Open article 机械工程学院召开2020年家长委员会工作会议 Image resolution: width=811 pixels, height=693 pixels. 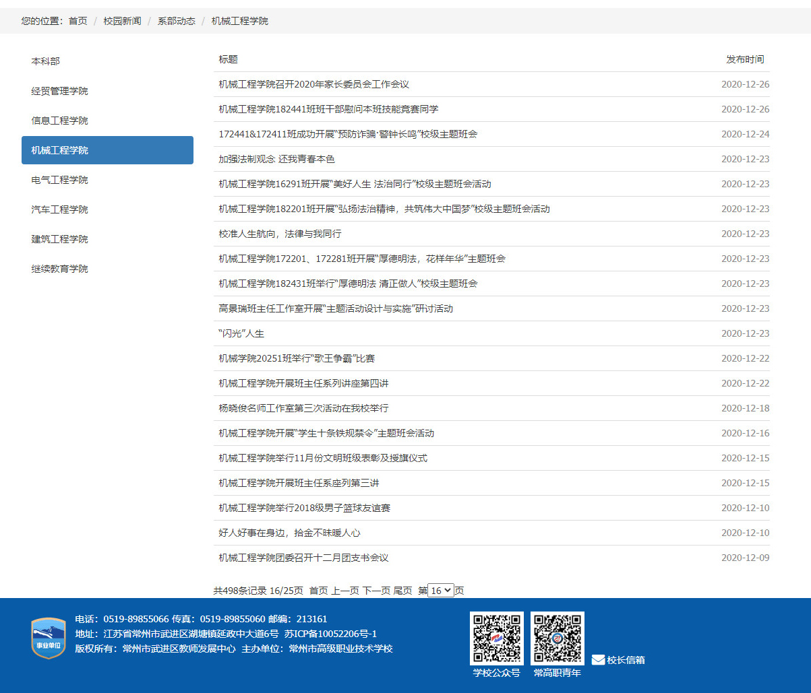coord(313,84)
